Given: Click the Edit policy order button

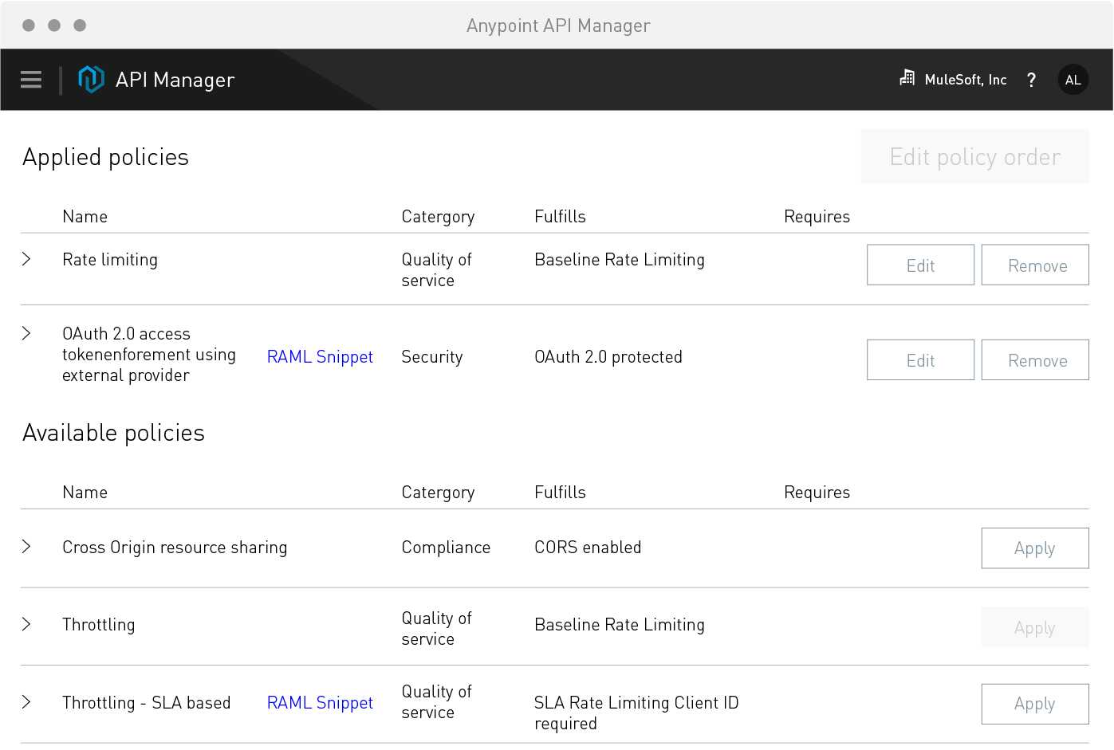Looking at the screenshot, I should [974, 156].
